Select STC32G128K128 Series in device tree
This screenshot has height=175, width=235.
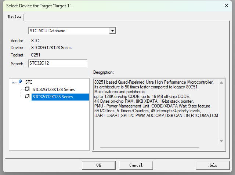(54, 90)
